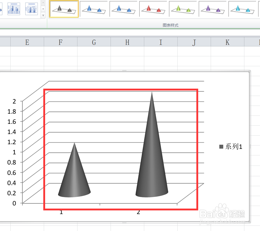260x231 pixels.
Task: Click the axis value 1.4
Action: point(12,132)
